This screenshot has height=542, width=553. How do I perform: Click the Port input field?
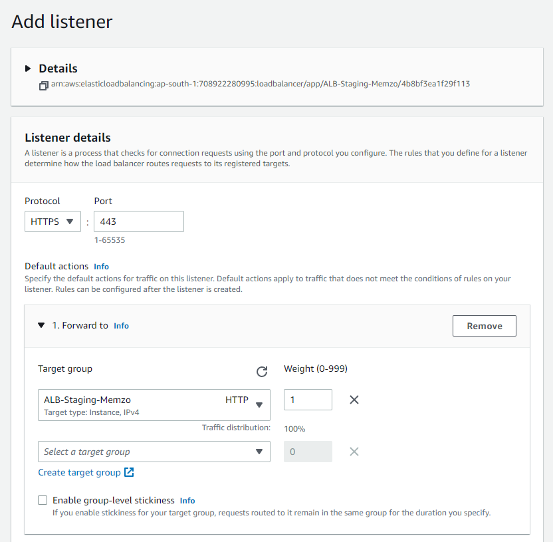tap(139, 221)
